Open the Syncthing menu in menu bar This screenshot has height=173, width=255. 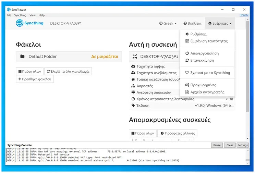20,15
